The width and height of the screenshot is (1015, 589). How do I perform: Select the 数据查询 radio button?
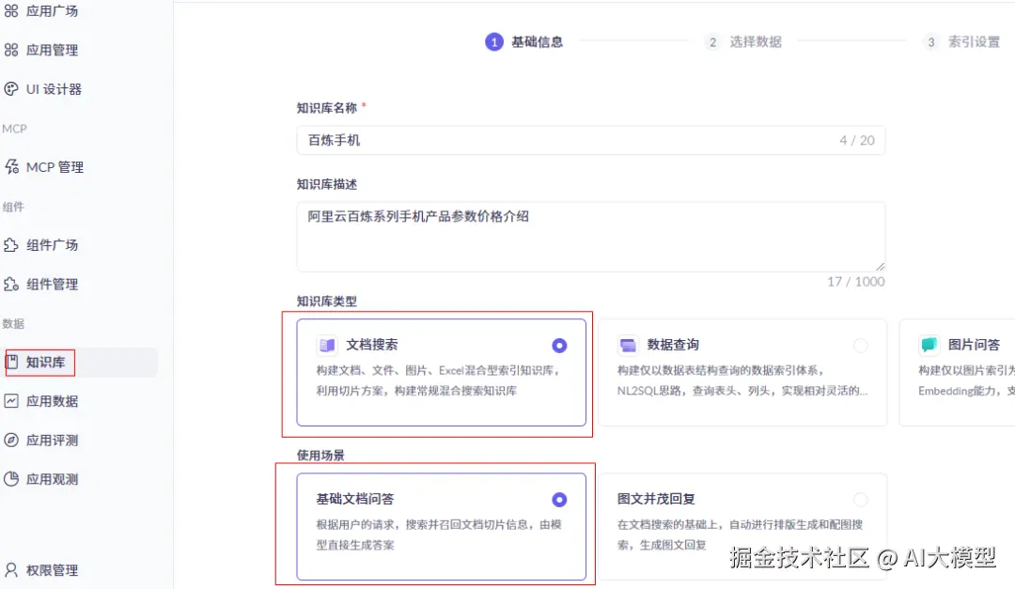coord(860,346)
